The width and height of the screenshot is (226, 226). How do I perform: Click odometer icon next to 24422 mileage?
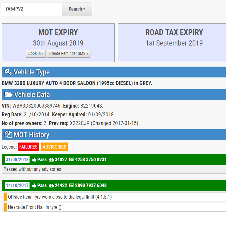click(51, 186)
